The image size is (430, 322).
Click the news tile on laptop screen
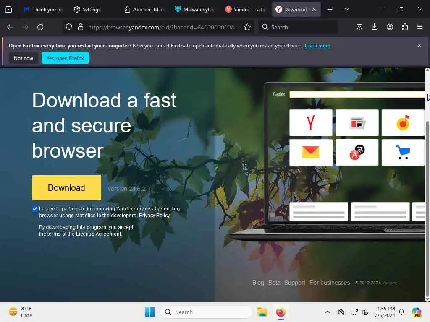tap(357, 123)
